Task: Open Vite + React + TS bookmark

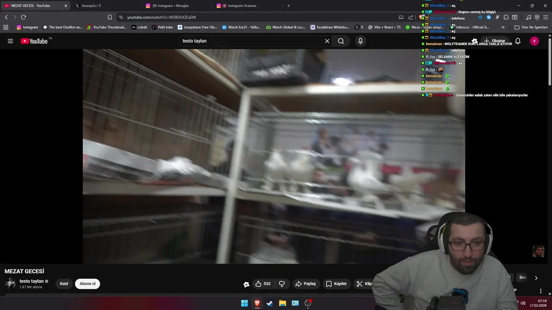Action: [384, 27]
